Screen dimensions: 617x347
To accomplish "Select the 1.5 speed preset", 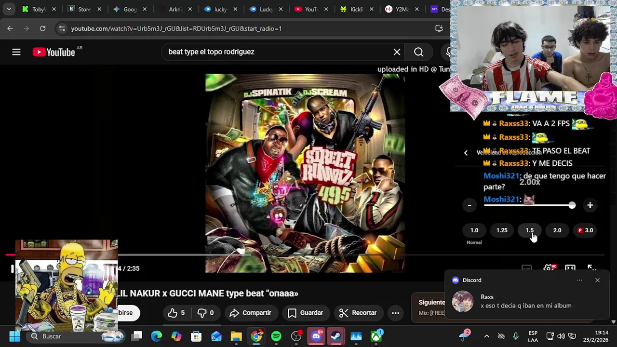I will pos(530,230).
